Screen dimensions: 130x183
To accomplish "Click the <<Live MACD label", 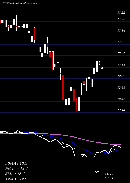I will click(x=109, y=176).
